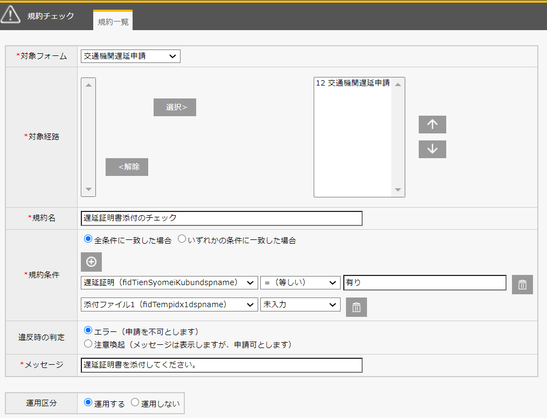Click the warning triangle icon beside 規約チェック
This screenshot has height=418, width=547.
tap(10, 15)
